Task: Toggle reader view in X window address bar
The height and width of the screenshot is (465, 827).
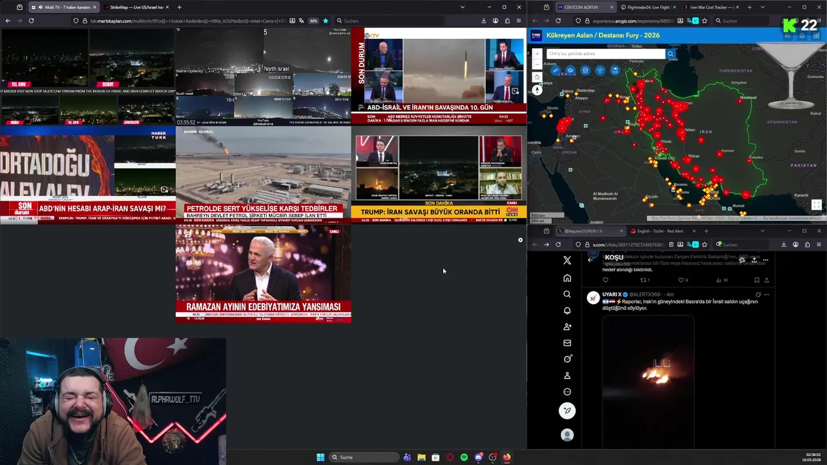Action: pos(671,245)
